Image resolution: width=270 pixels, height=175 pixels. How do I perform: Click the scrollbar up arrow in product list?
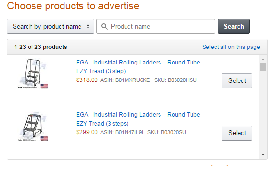263,59
